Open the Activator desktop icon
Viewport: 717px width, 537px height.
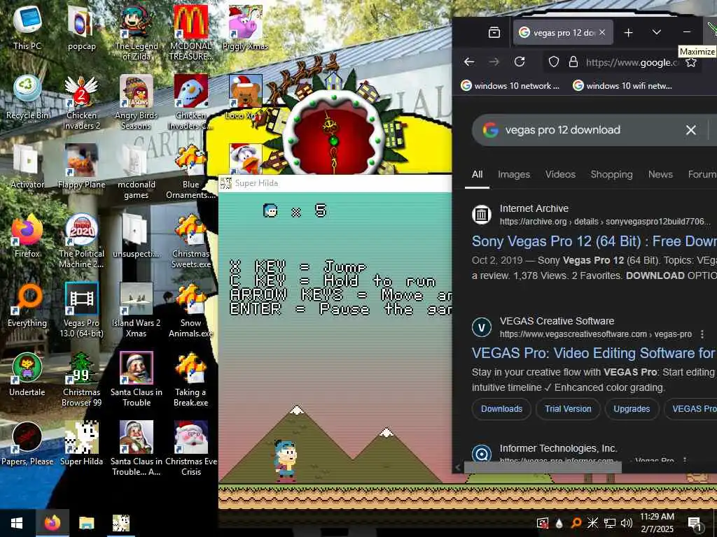coord(27,166)
